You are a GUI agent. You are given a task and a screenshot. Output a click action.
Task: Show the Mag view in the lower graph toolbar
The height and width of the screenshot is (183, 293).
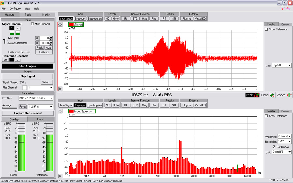[144, 105]
